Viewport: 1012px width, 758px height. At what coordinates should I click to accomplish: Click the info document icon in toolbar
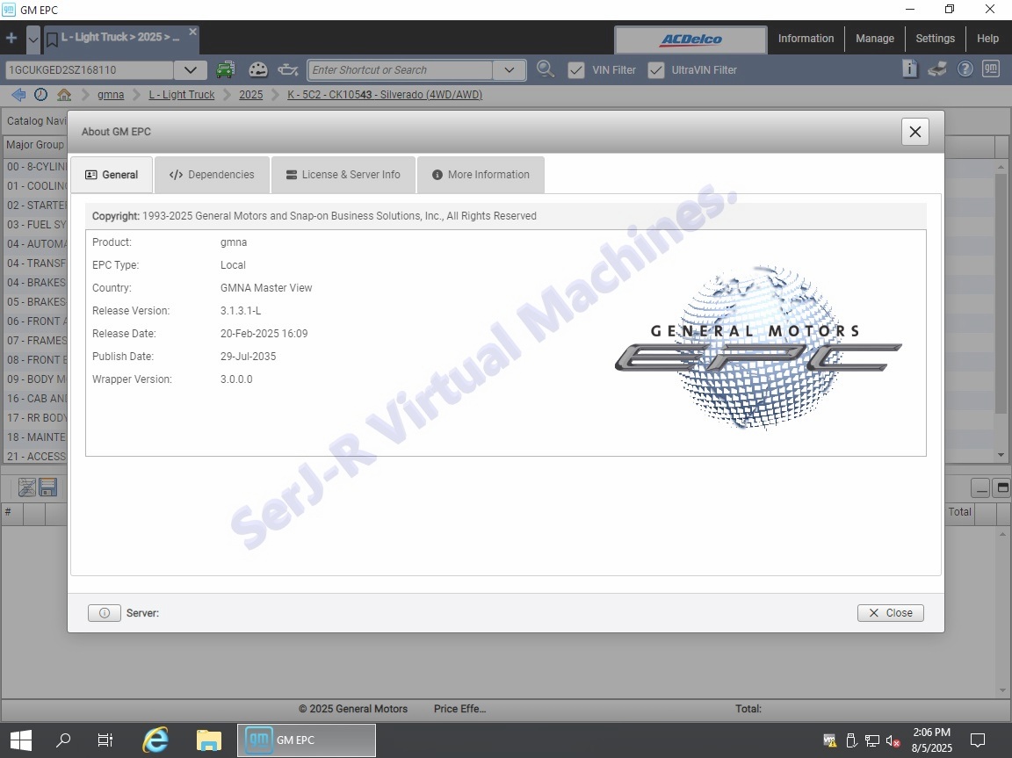click(x=909, y=69)
